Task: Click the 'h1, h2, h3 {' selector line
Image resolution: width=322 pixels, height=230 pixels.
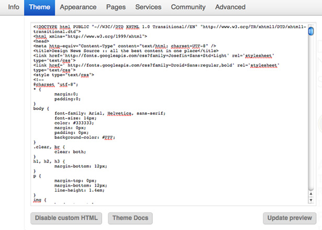Action: tap(49, 162)
